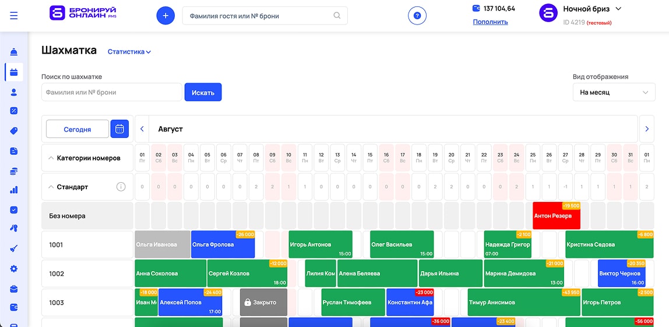Image resolution: width=669 pixels, height=327 pixels.
Task: Open the reception bell sidebar icon
Action: point(13,52)
